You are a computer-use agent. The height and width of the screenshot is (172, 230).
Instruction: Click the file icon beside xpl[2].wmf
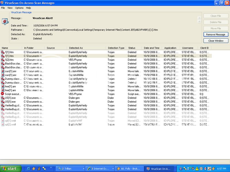[3, 124]
